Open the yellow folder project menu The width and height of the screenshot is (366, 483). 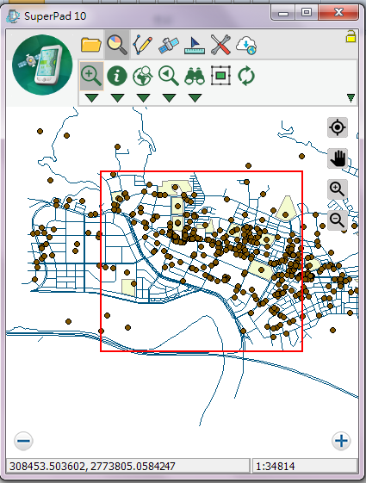click(x=91, y=45)
